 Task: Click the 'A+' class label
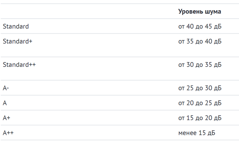tap(6, 118)
